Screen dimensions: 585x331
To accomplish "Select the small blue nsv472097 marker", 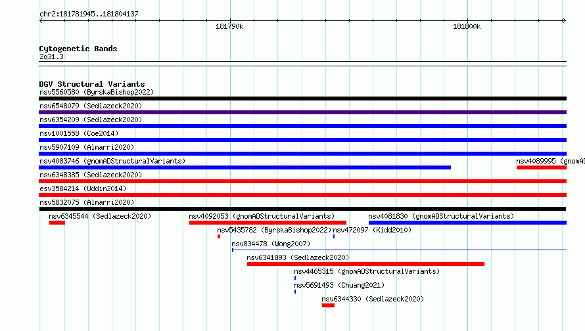I will 334,236.
